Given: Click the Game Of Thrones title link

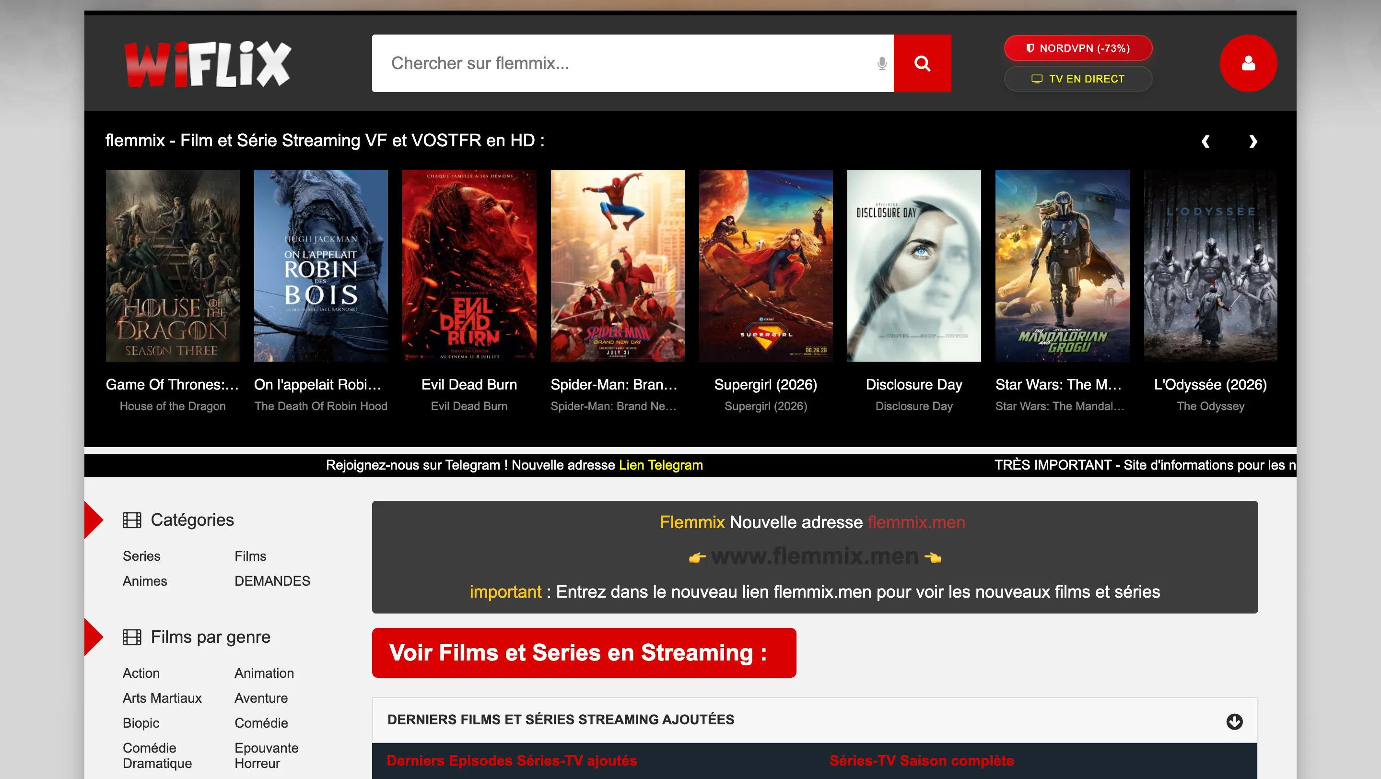Looking at the screenshot, I should (x=173, y=384).
